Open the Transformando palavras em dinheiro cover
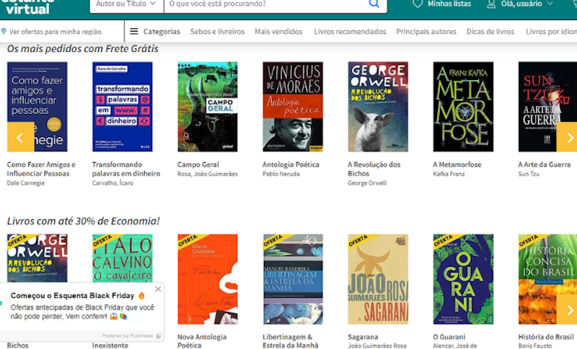The height and width of the screenshot is (349, 577). click(122, 107)
